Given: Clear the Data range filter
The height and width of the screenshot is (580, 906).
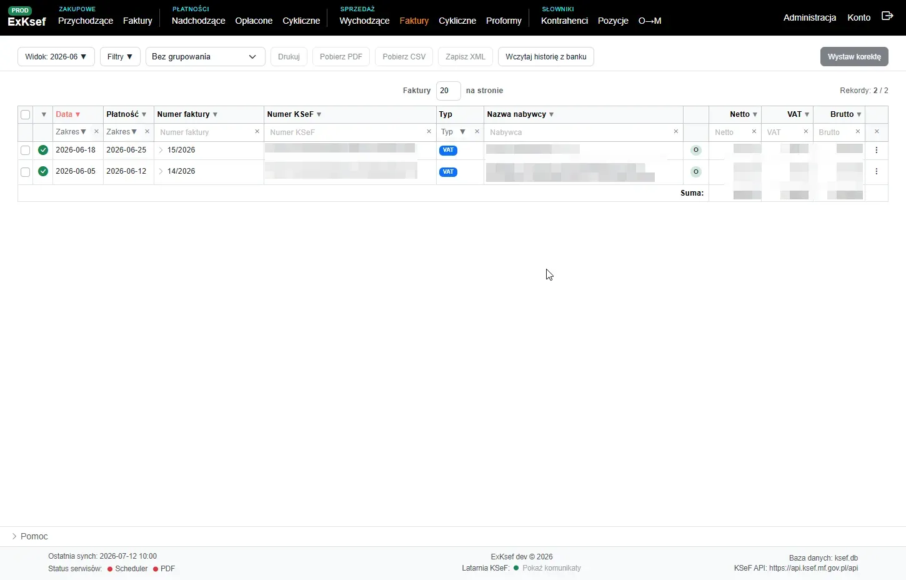Looking at the screenshot, I should [96, 132].
